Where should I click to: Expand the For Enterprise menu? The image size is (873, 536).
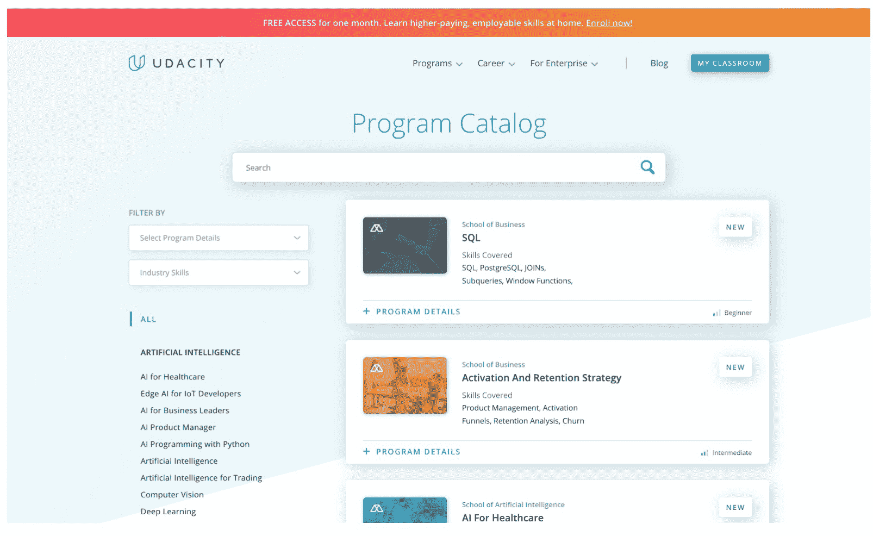(564, 64)
